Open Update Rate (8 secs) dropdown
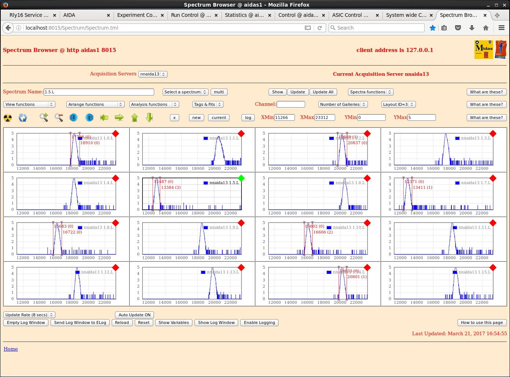 pyautogui.click(x=29, y=315)
